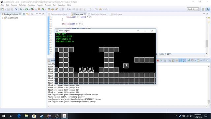This screenshot has width=211, height=119.
Task: Terminate program with red stop button
Action: (x=158, y=60)
